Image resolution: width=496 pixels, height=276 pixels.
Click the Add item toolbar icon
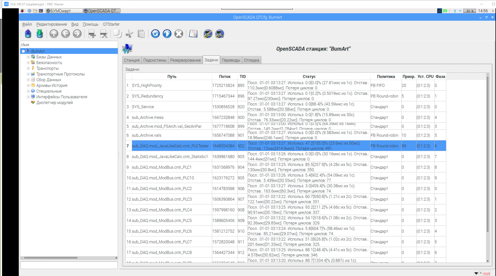92,34
